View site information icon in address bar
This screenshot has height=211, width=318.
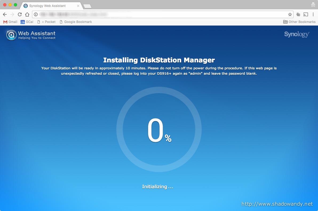click(36, 14)
